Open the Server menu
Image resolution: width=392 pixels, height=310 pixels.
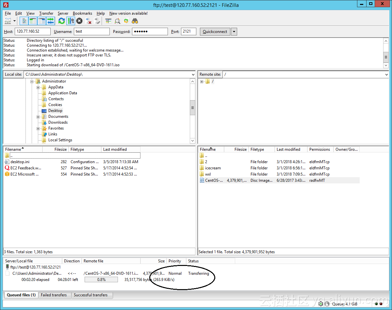[63, 13]
